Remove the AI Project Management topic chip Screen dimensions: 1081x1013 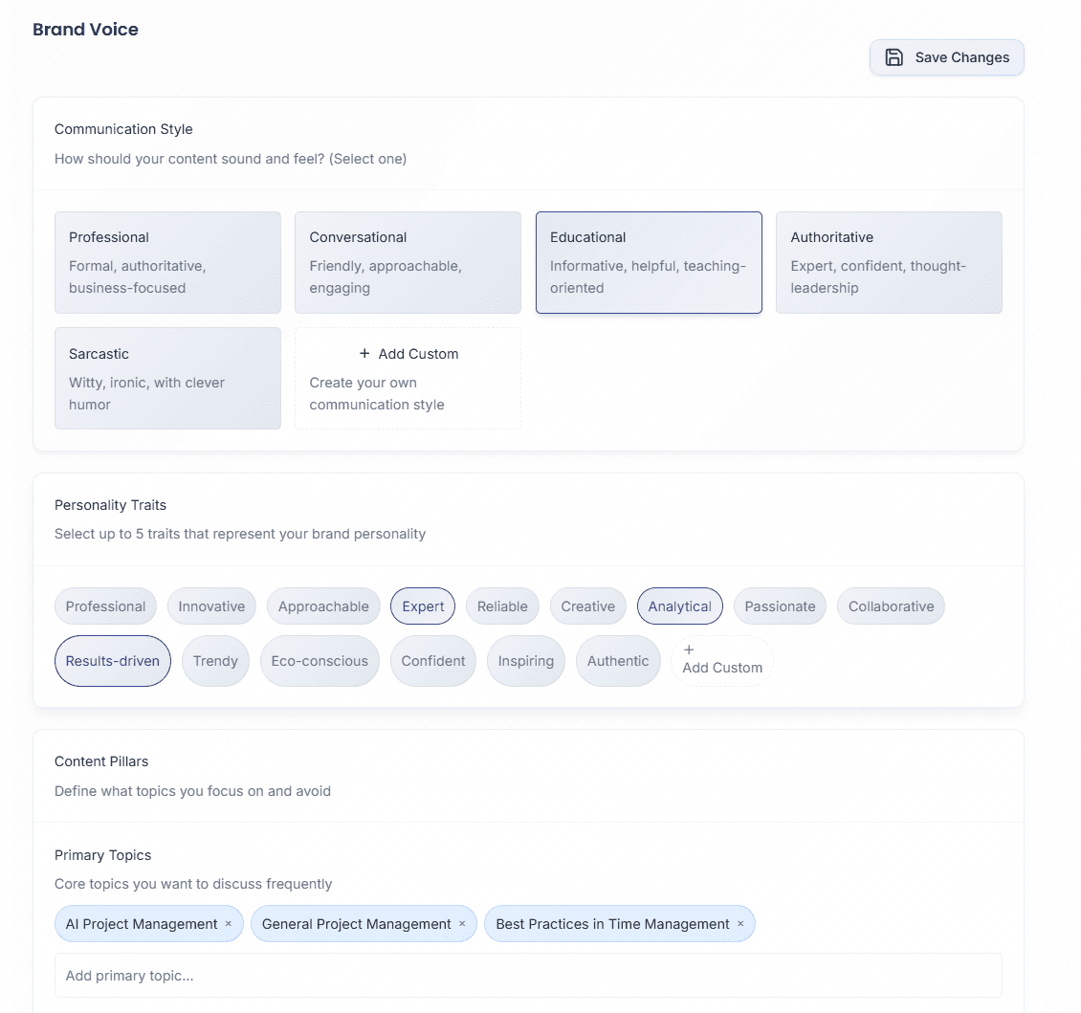(x=229, y=923)
